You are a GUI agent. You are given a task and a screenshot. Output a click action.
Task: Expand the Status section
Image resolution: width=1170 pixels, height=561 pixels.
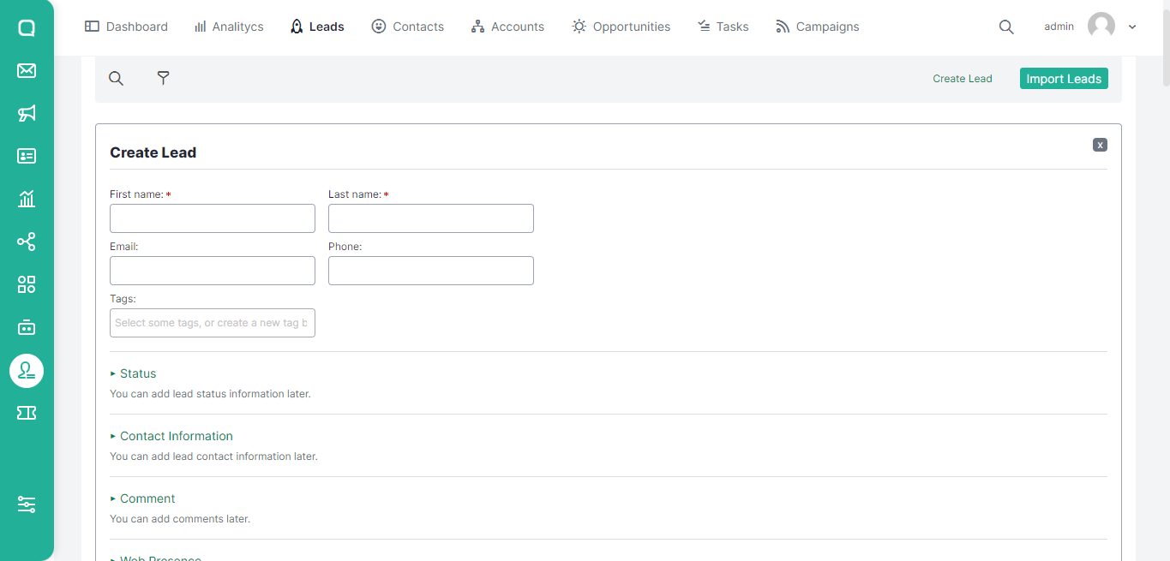[x=137, y=373]
